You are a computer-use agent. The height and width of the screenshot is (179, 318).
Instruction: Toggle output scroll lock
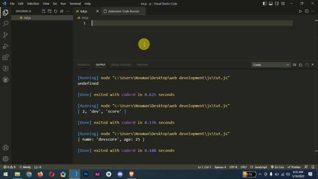tap(300, 65)
